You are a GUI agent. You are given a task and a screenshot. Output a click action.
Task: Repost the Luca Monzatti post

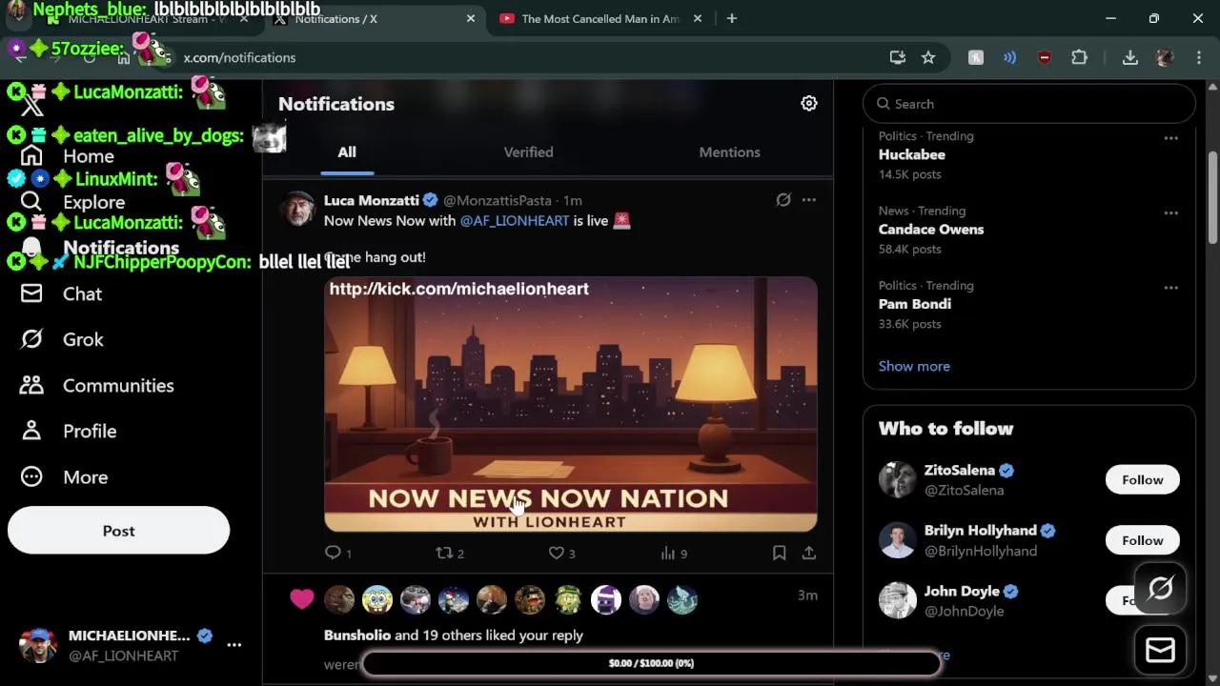coord(443,553)
